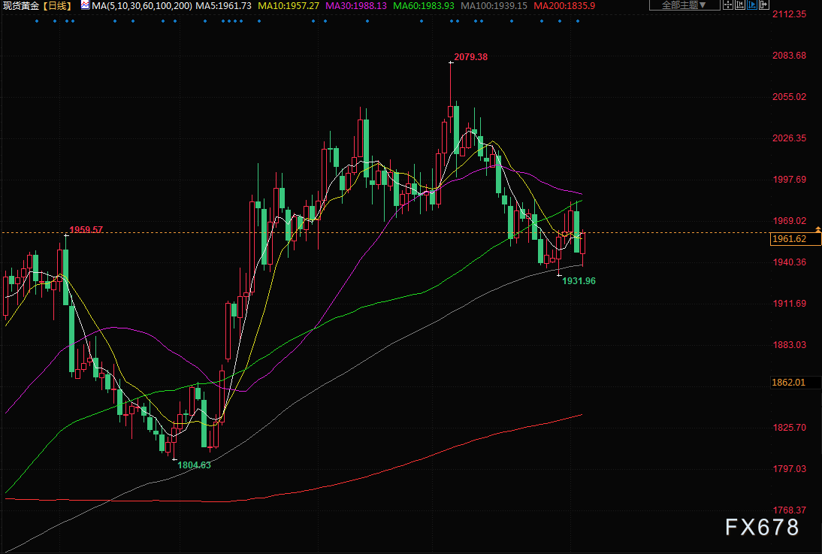This screenshot has height=554, width=822.
Task: Toggle the highlighted blue play-axis icon
Action: [752, 5]
